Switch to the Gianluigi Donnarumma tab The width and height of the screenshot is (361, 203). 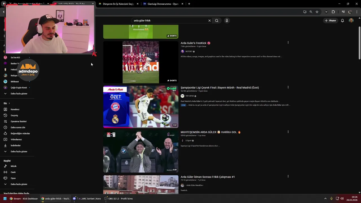[163, 4]
